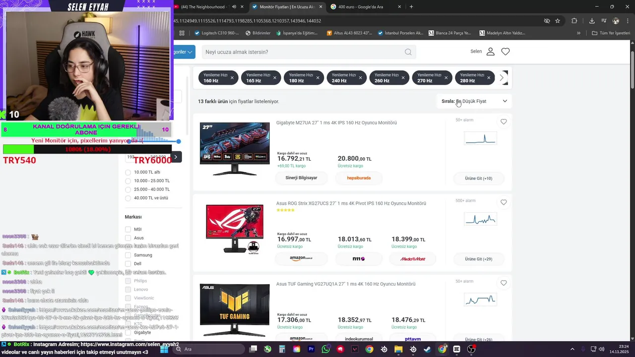Viewport: 635px width, 357px height.
Task: Open the browser extensions puzzle icon
Action: point(574,21)
